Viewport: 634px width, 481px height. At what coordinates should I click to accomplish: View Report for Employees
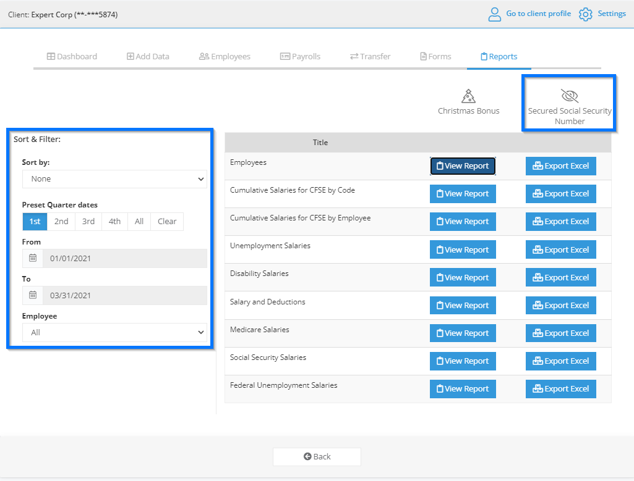(x=463, y=166)
